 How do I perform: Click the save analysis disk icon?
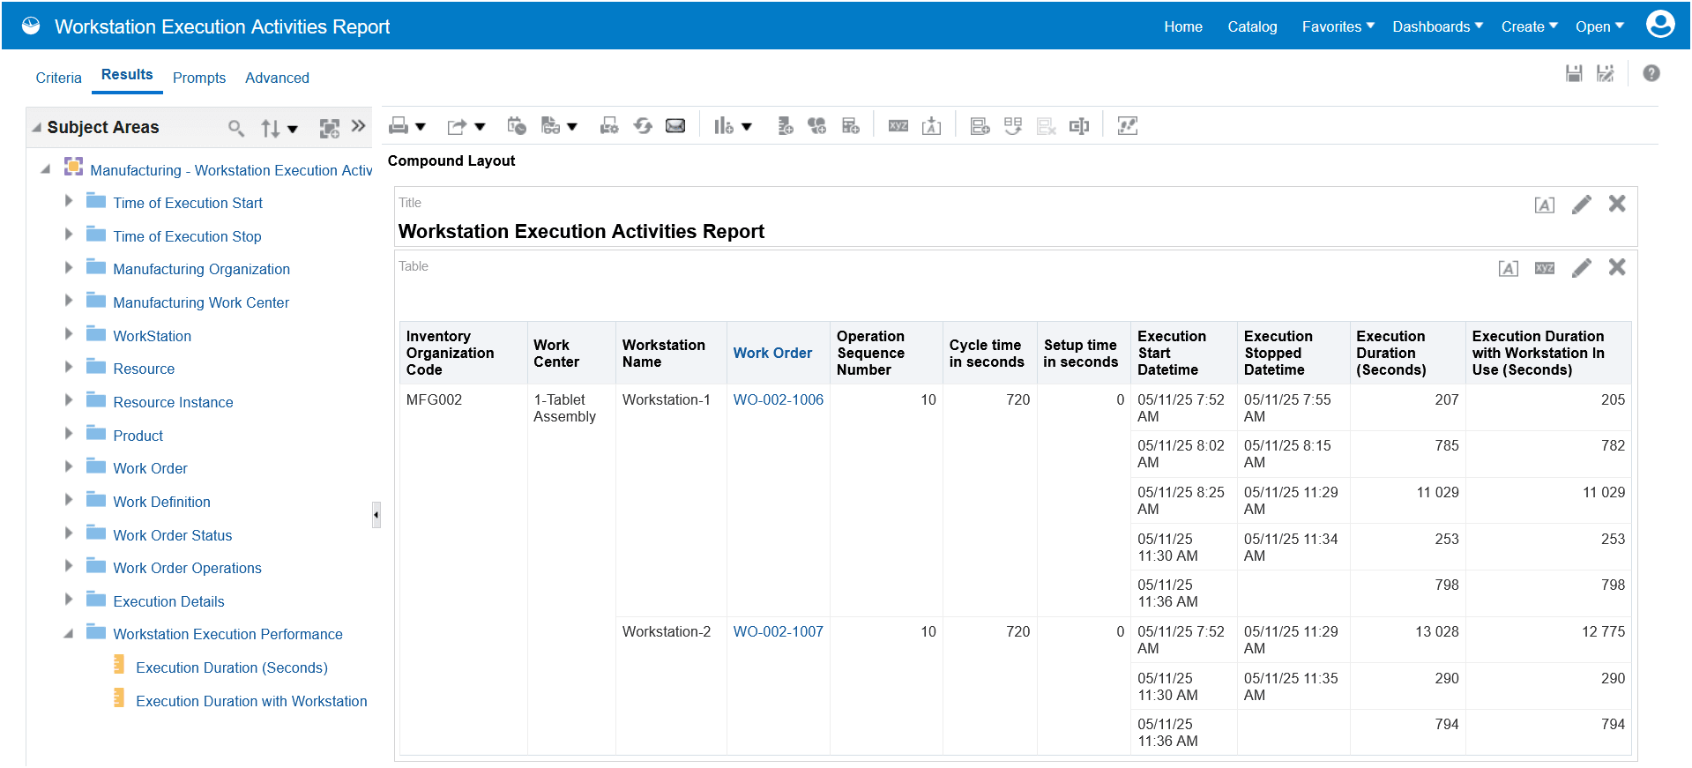tap(1573, 74)
